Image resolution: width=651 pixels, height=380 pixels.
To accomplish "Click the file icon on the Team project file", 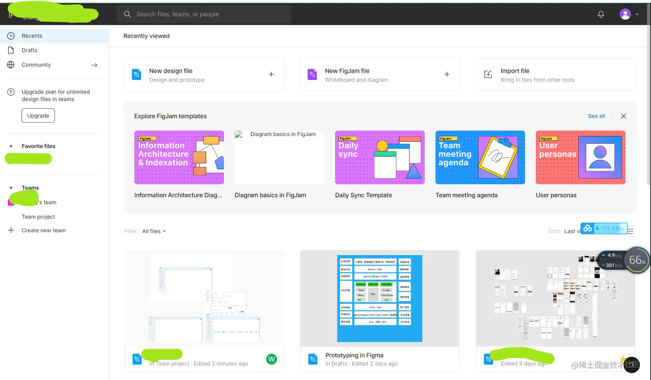I will 137,359.
